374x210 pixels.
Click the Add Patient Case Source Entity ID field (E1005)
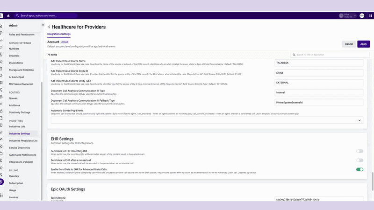[319, 73]
